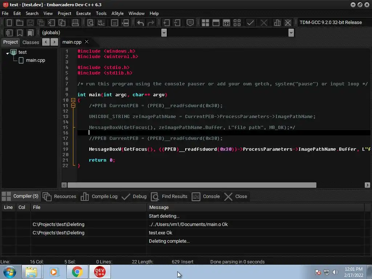Click the Toggle Bookmarks icon
Viewport: 372px width, 279px height.
[x=20, y=33]
